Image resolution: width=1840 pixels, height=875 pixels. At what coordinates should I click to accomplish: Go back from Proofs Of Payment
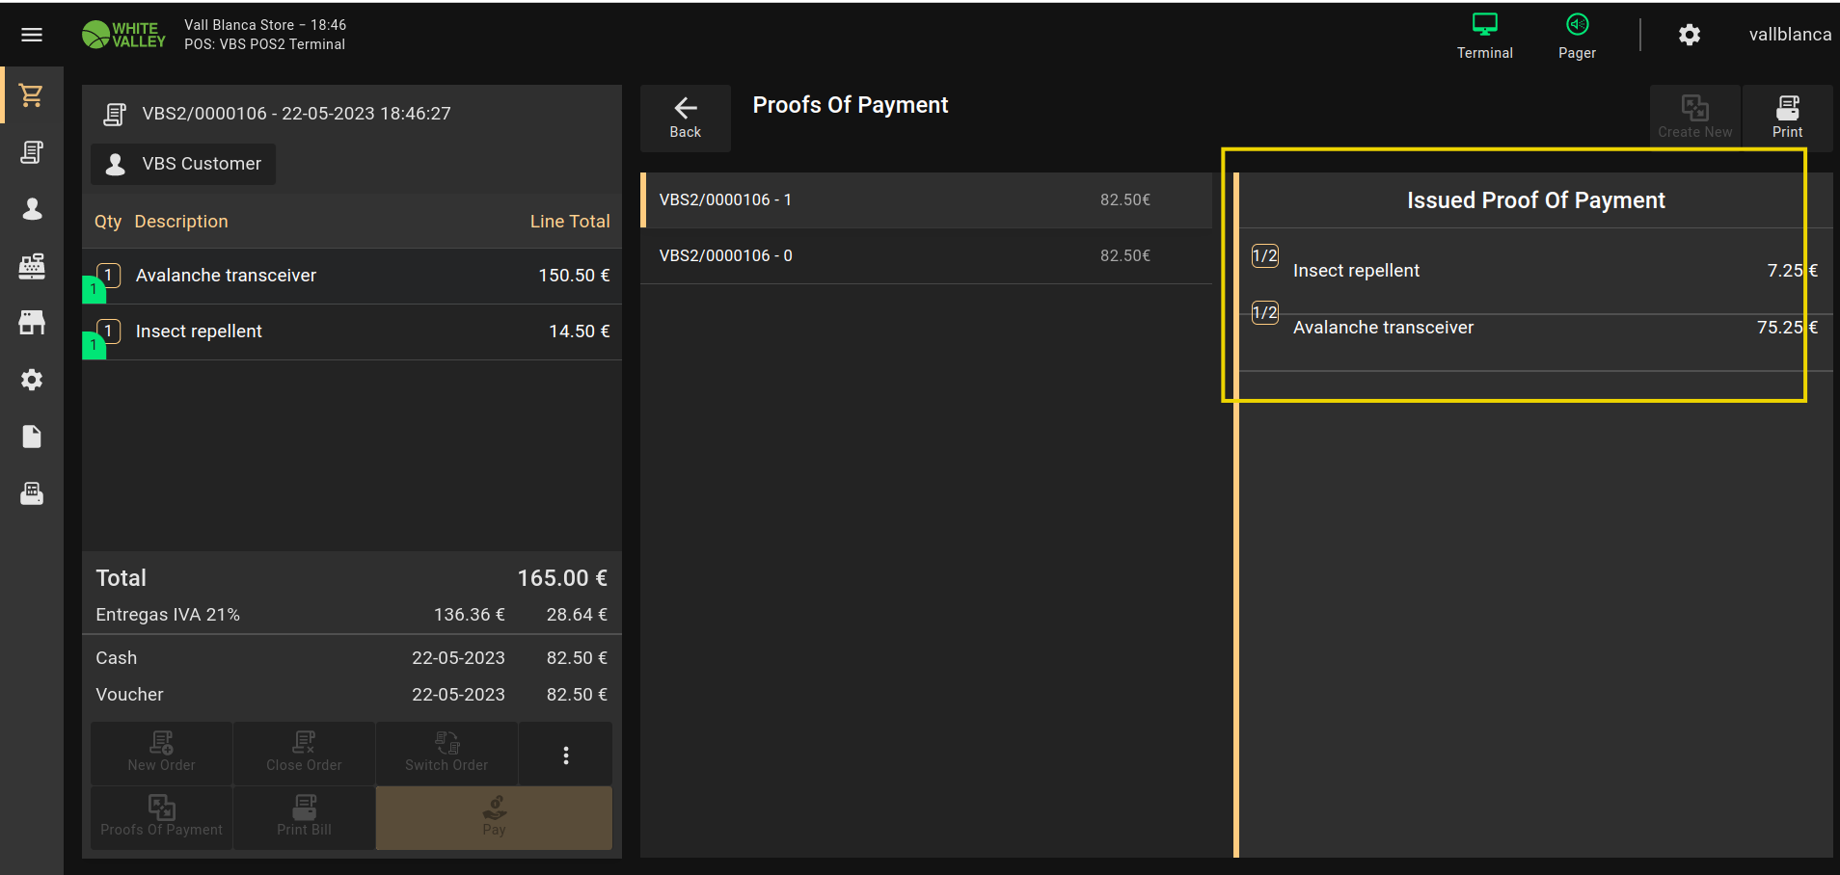click(685, 118)
